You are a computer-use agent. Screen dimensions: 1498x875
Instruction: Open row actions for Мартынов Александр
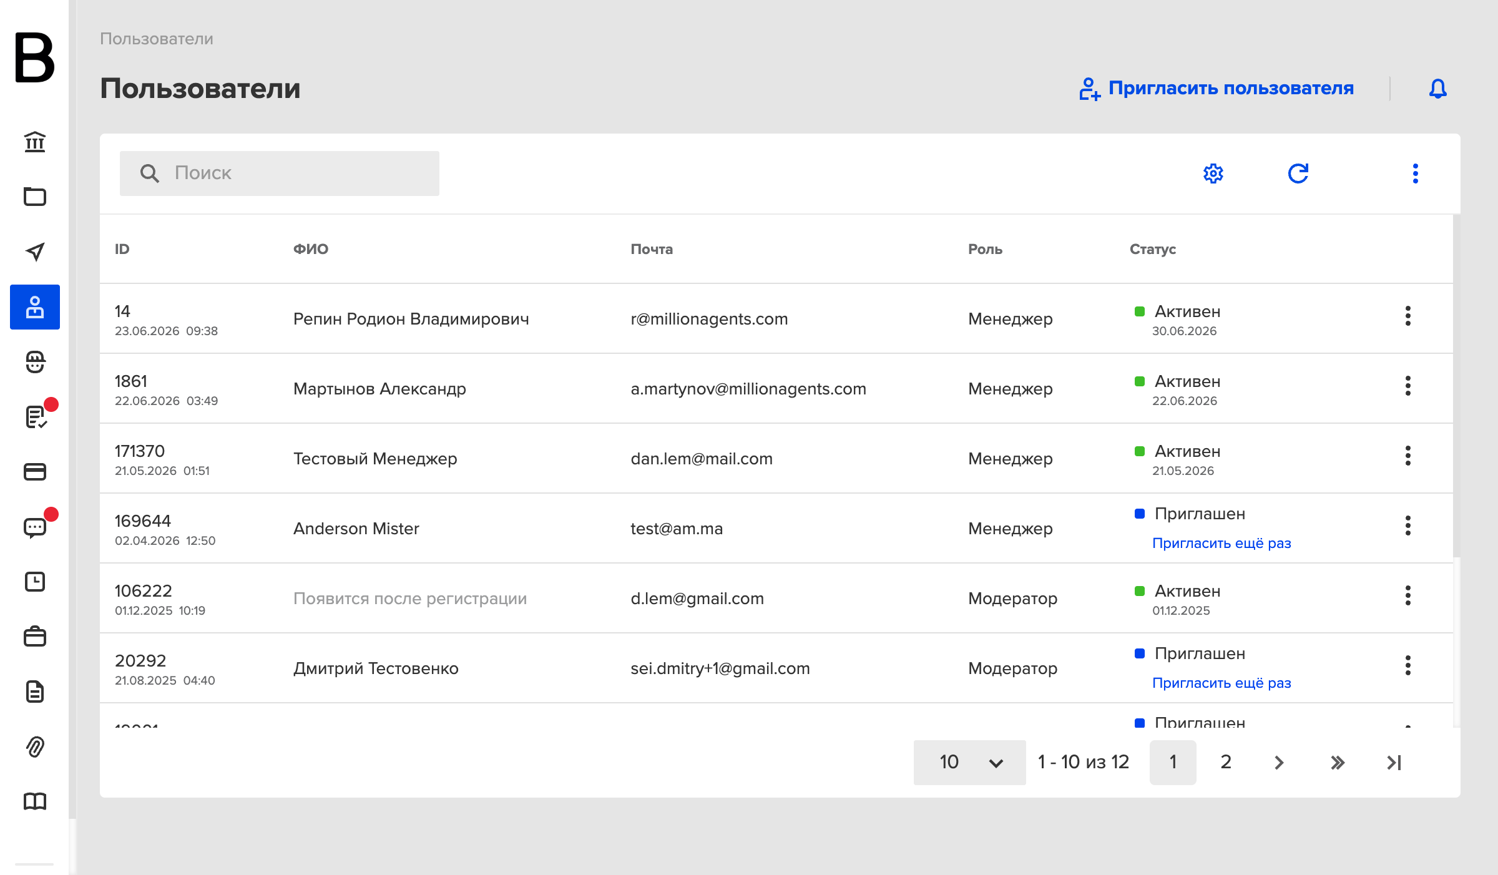(1408, 386)
